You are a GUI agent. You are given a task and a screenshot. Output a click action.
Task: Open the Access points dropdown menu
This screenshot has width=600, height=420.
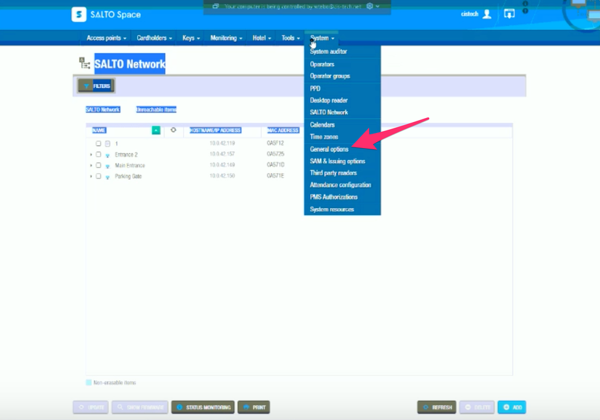click(x=106, y=38)
